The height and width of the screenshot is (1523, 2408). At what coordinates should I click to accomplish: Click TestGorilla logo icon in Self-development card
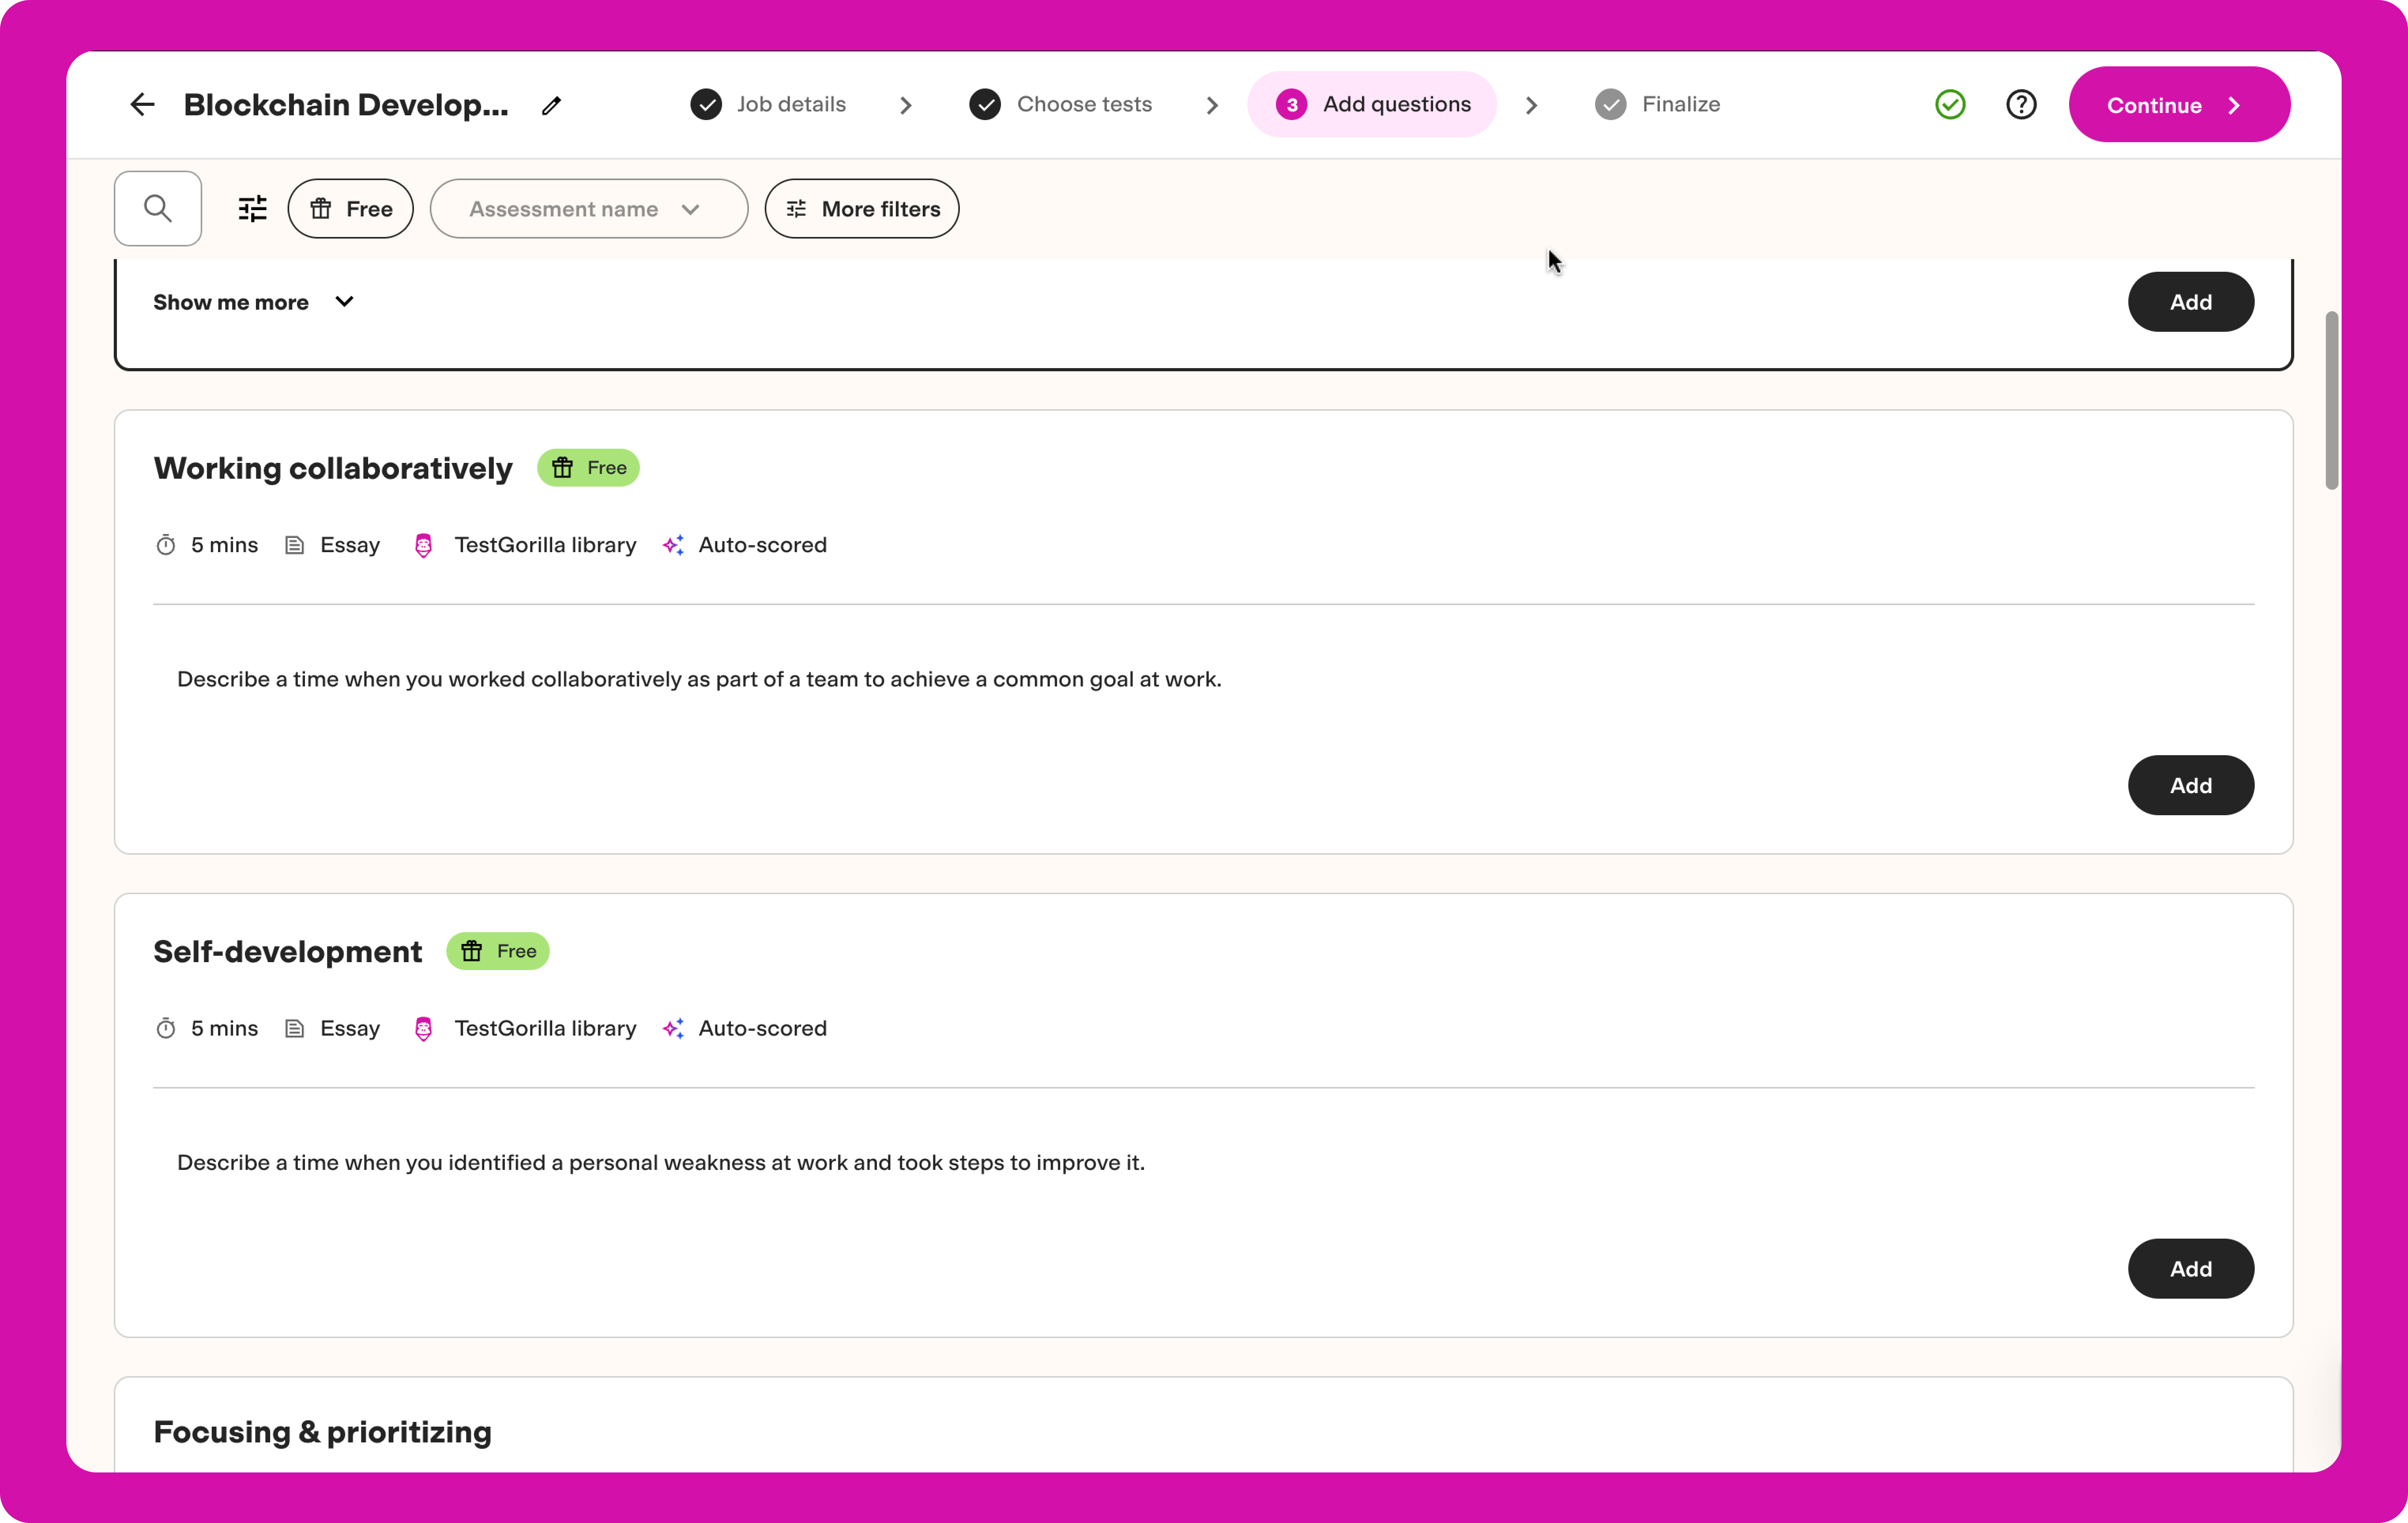coord(423,1028)
